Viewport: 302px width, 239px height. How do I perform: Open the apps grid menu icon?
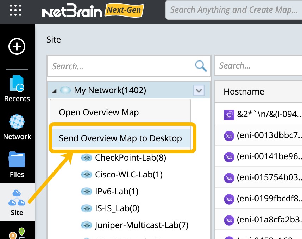tap(15, 10)
